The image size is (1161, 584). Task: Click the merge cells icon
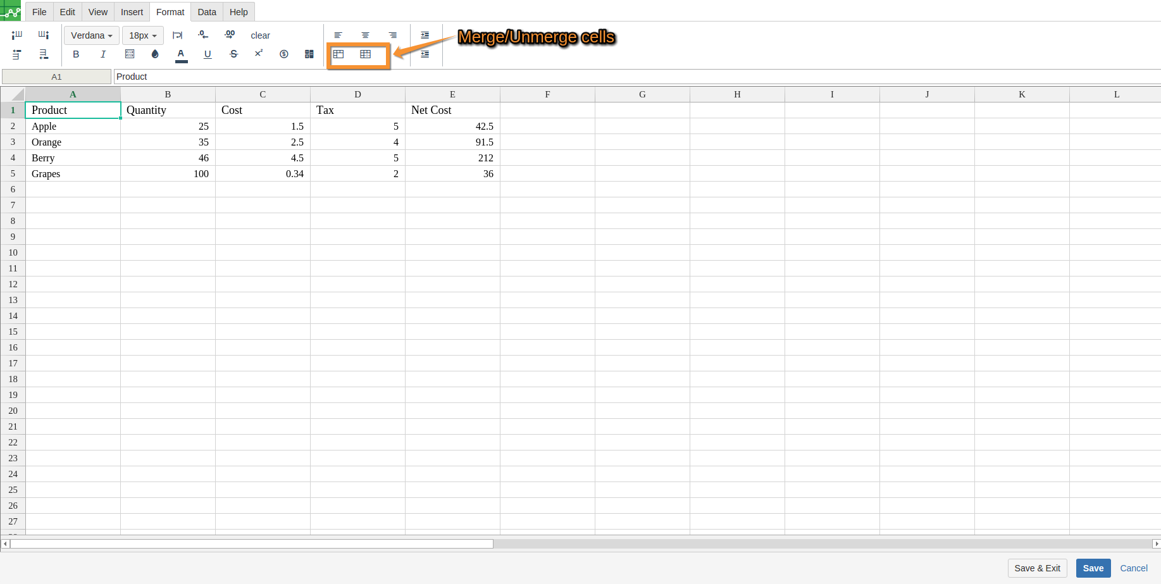pos(338,54)
